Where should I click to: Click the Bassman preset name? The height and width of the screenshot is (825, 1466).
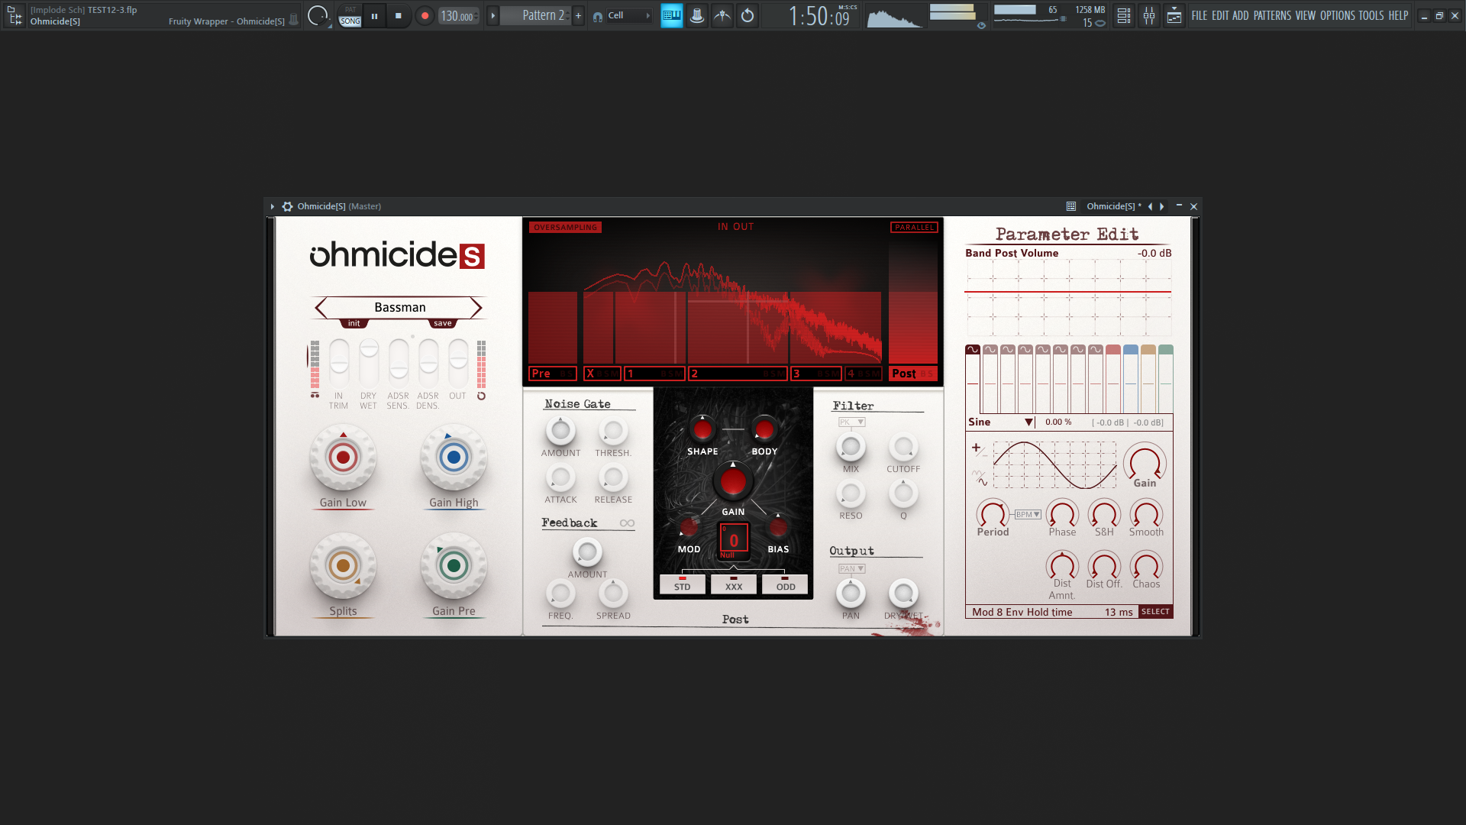(399, 307)
